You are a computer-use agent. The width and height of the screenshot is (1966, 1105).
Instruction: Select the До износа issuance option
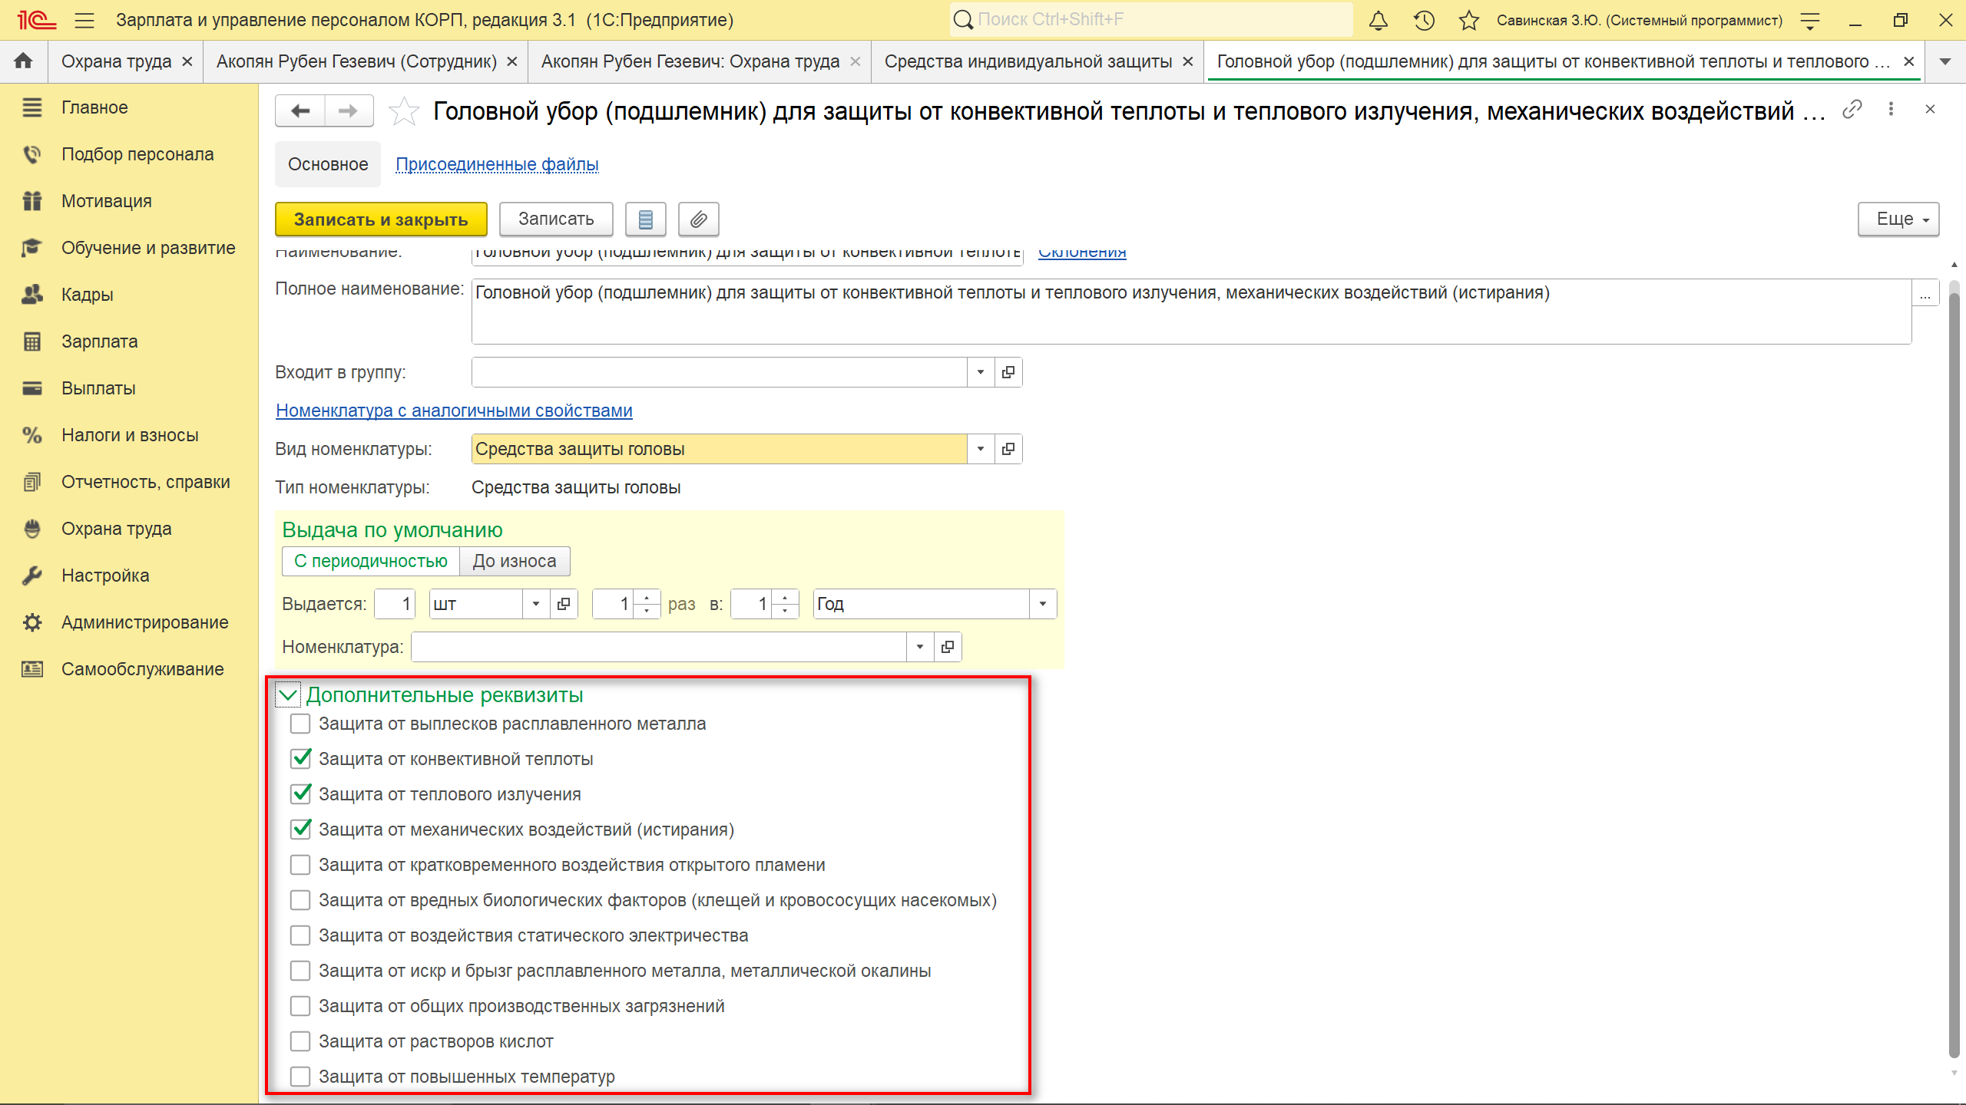514,561
